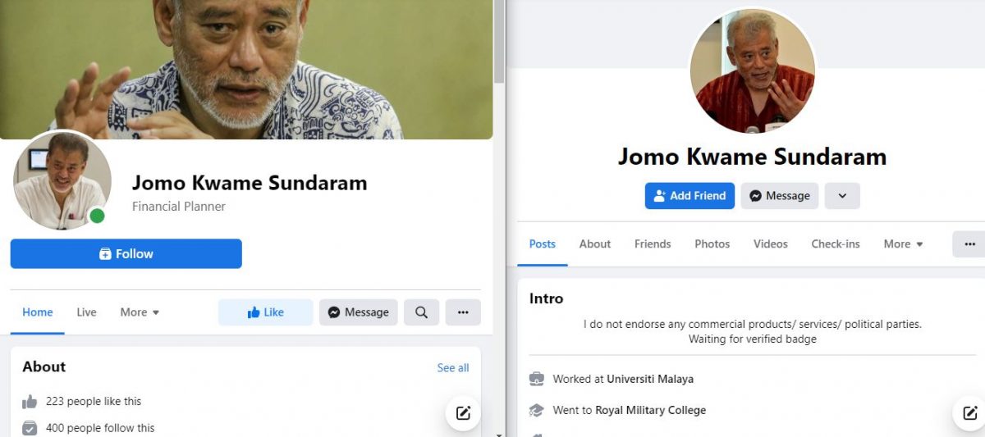Click the graduation cap icon beside Royal Military College
Image resolution: width=985 pixels, height=437 pixels.
[x=536, y=410]
